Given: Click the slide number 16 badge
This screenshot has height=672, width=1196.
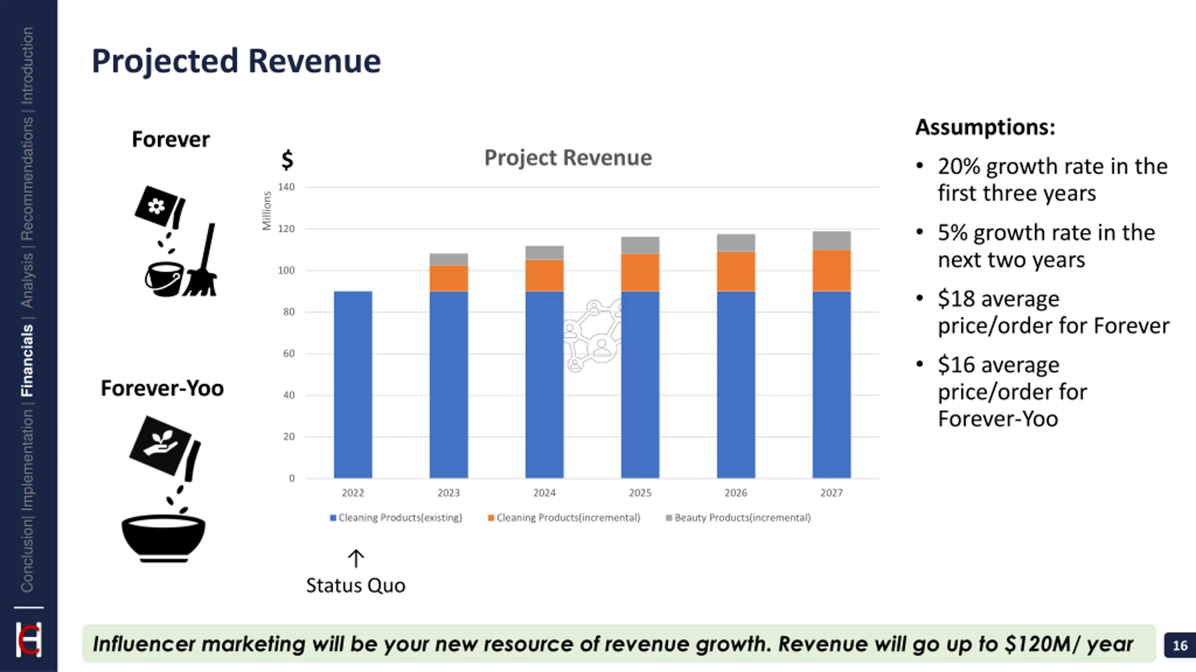Looking at the screenshot, I should click(1180, 645).
